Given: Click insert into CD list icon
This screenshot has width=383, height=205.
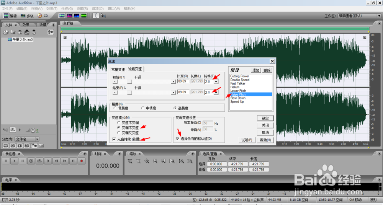Looking at the screenshot, I should pyautogui.click(x=34, y=32).
